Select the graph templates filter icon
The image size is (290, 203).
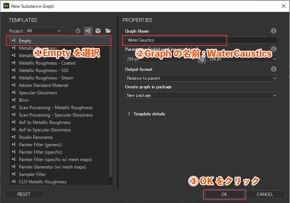[88, 31]
